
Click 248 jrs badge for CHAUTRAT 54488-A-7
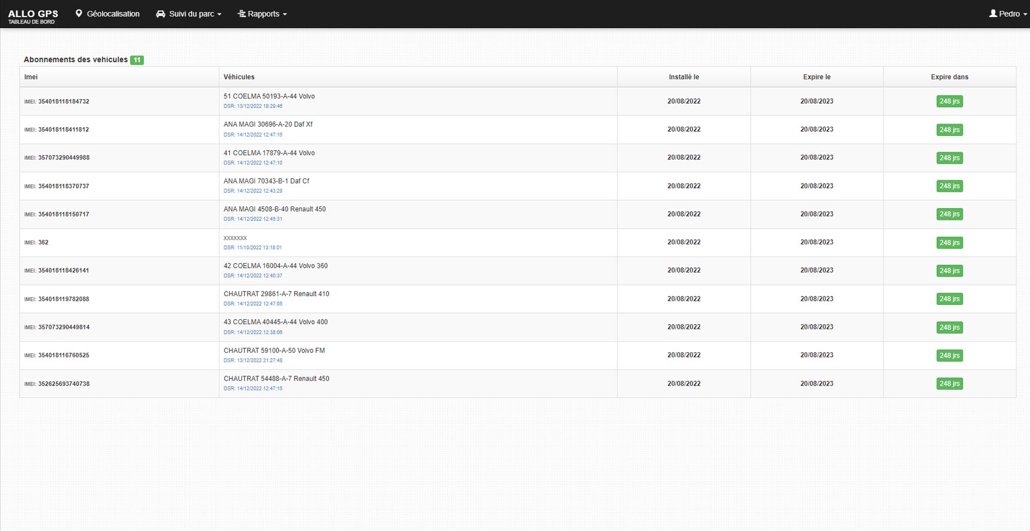click(x=949, y=384)
